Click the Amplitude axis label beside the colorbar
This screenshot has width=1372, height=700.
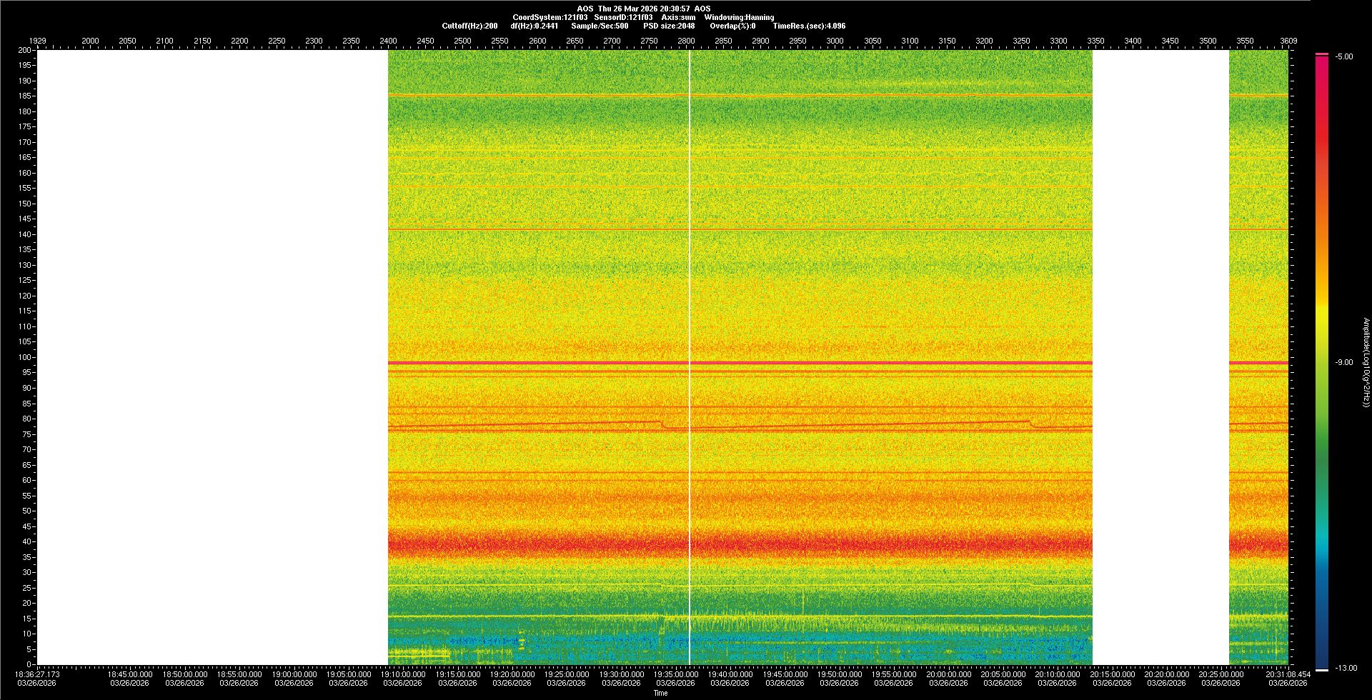point(1366,362)
